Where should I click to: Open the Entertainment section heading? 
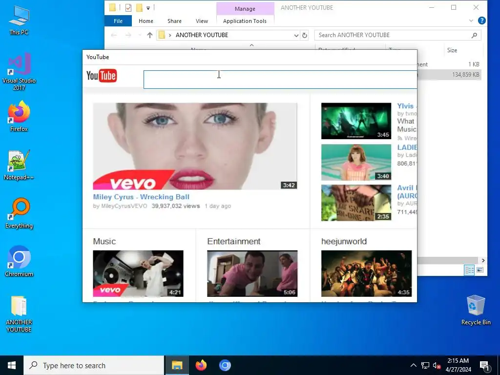(234, 241)
